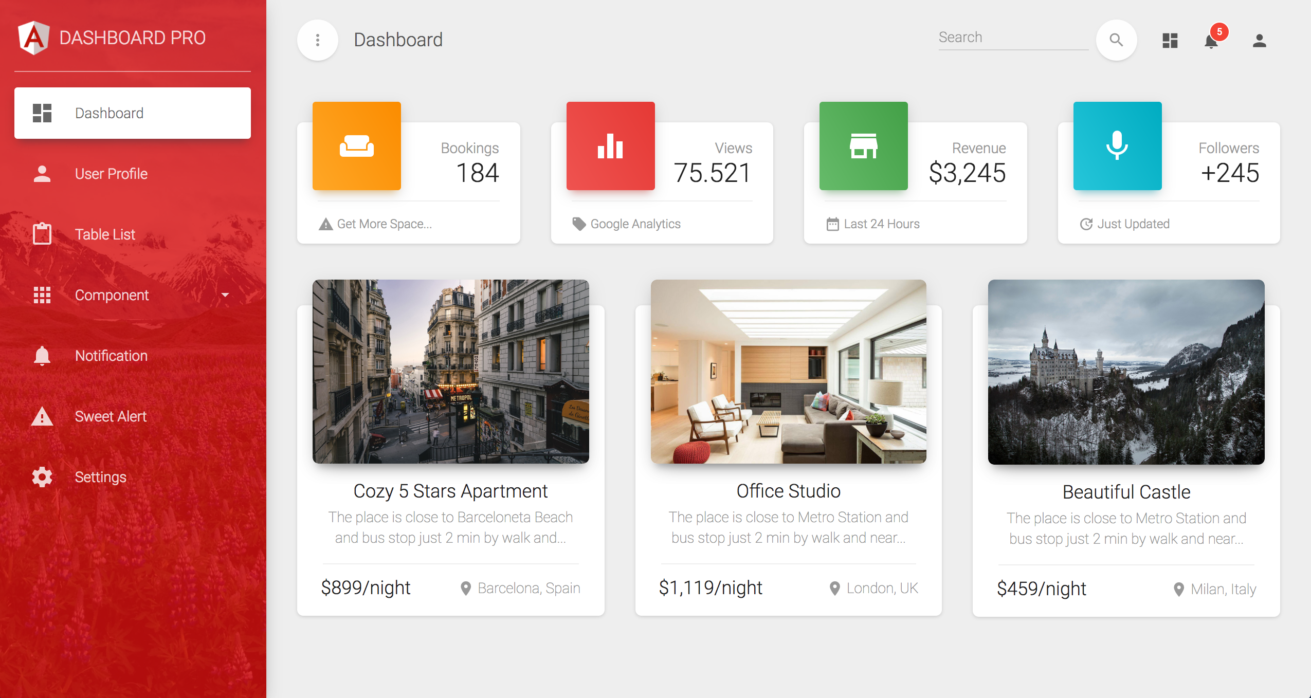
Task: Open Notification in the sidebar
Action: click(133, 356)
